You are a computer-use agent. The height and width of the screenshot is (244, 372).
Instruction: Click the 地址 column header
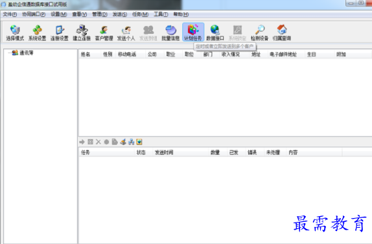259,55
